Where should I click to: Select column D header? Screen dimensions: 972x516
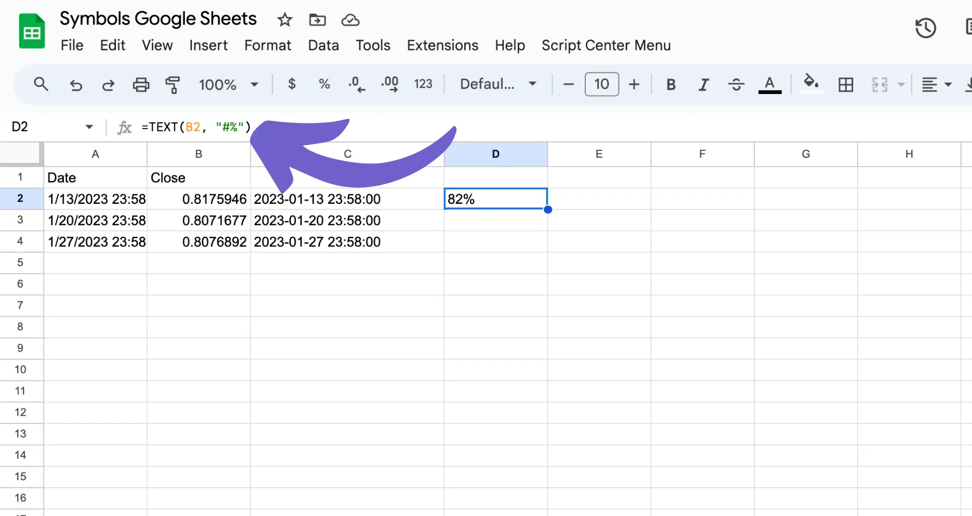(x=496, y=154)
